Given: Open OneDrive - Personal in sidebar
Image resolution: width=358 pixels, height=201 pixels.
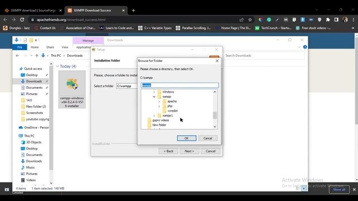Looking at the screenshot, I should [36, 128].
